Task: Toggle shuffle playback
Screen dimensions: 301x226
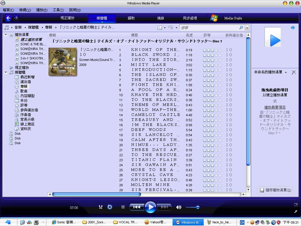Action: [x=101, y=207]
